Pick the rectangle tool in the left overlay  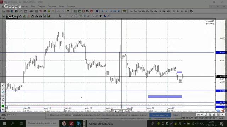[3, 96]
